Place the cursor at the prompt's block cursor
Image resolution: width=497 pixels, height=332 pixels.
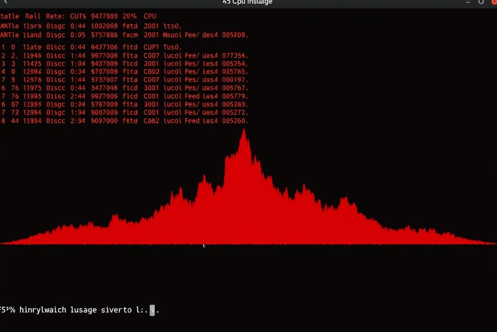point(152,310)
